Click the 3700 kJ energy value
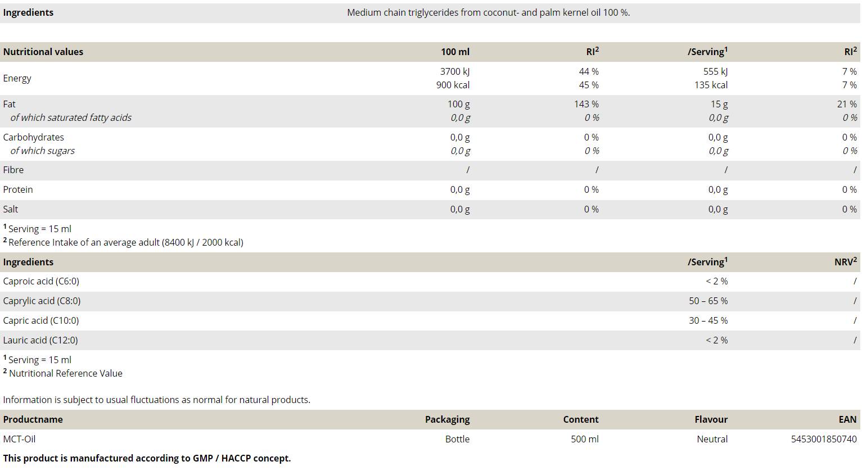 point(454,71)
